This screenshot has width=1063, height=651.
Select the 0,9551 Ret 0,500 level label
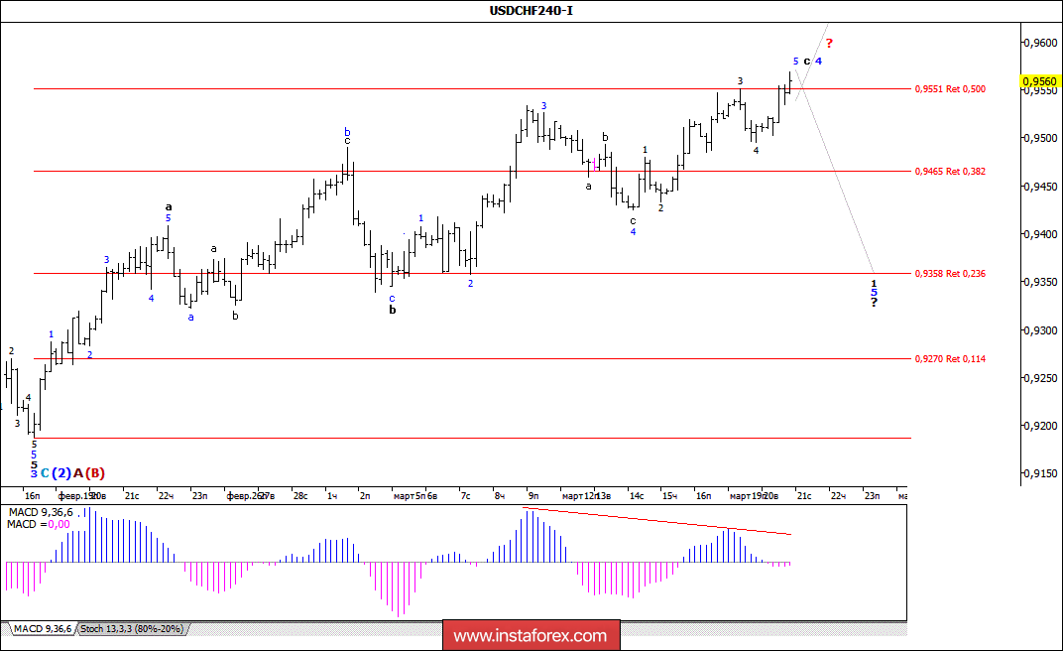[x=950, y=89]
